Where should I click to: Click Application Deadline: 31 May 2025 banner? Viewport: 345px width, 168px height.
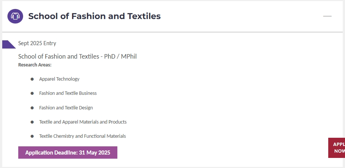click(x=68, y=153)
